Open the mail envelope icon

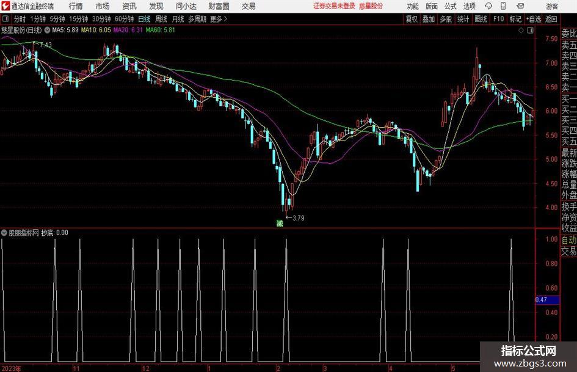click(x=520, y=6)
